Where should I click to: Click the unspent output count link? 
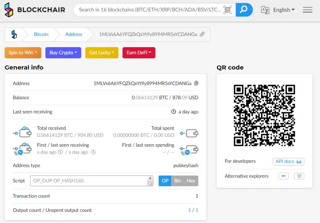[197, 210]
